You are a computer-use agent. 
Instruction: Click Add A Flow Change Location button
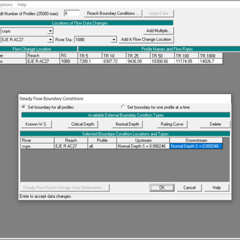point(146,40)
